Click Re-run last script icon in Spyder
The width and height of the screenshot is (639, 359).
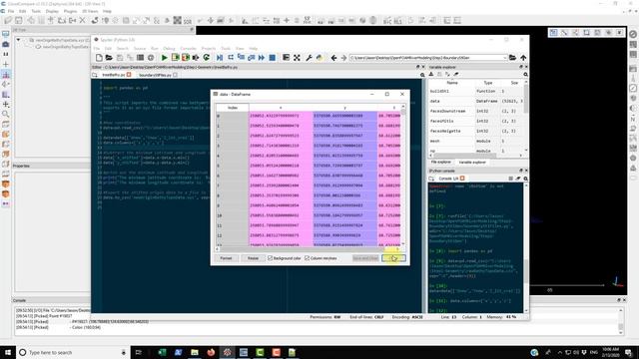pos(207,58)
